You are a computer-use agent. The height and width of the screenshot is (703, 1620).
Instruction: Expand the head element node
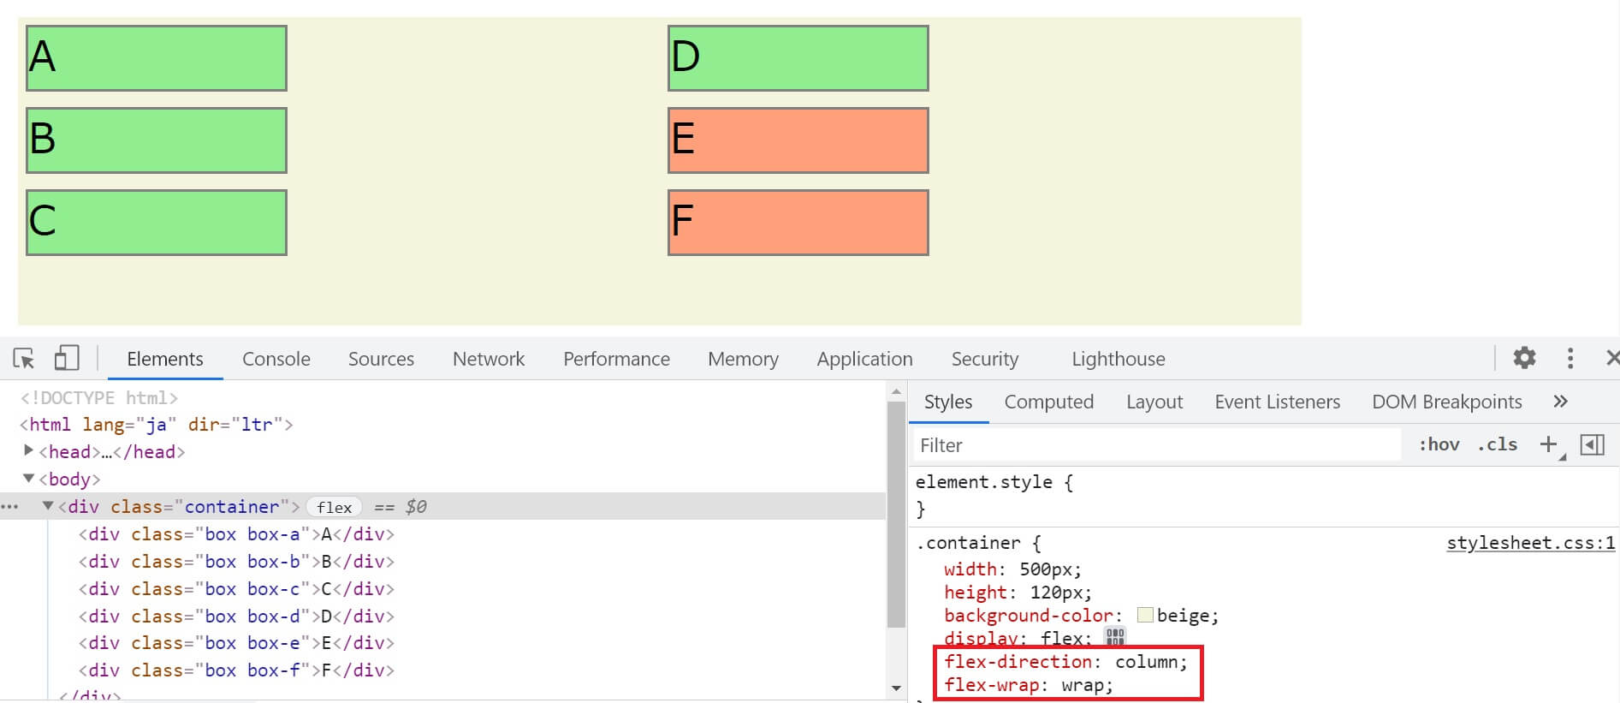pyautogui.click(x=28, y=451)
